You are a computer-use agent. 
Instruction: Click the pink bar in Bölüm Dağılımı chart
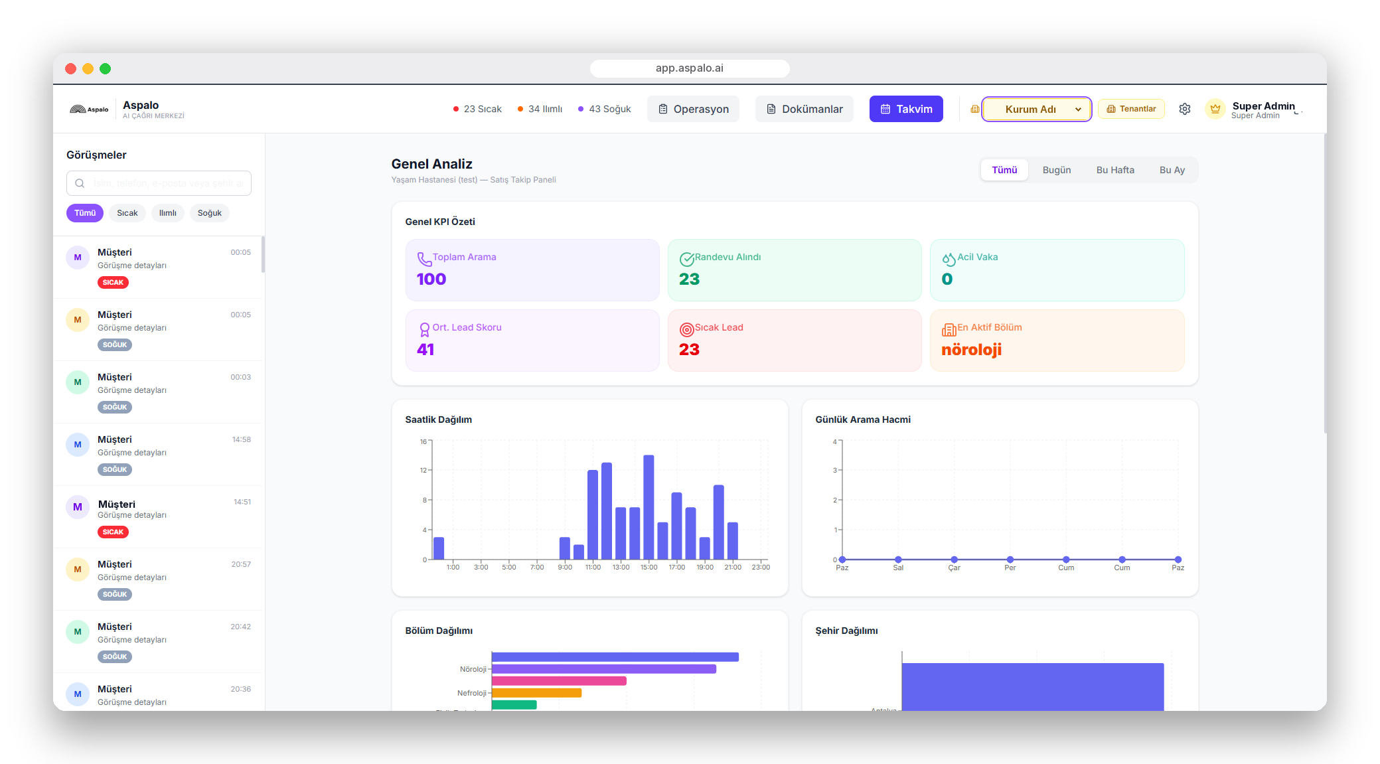click(x=559, y=681)
